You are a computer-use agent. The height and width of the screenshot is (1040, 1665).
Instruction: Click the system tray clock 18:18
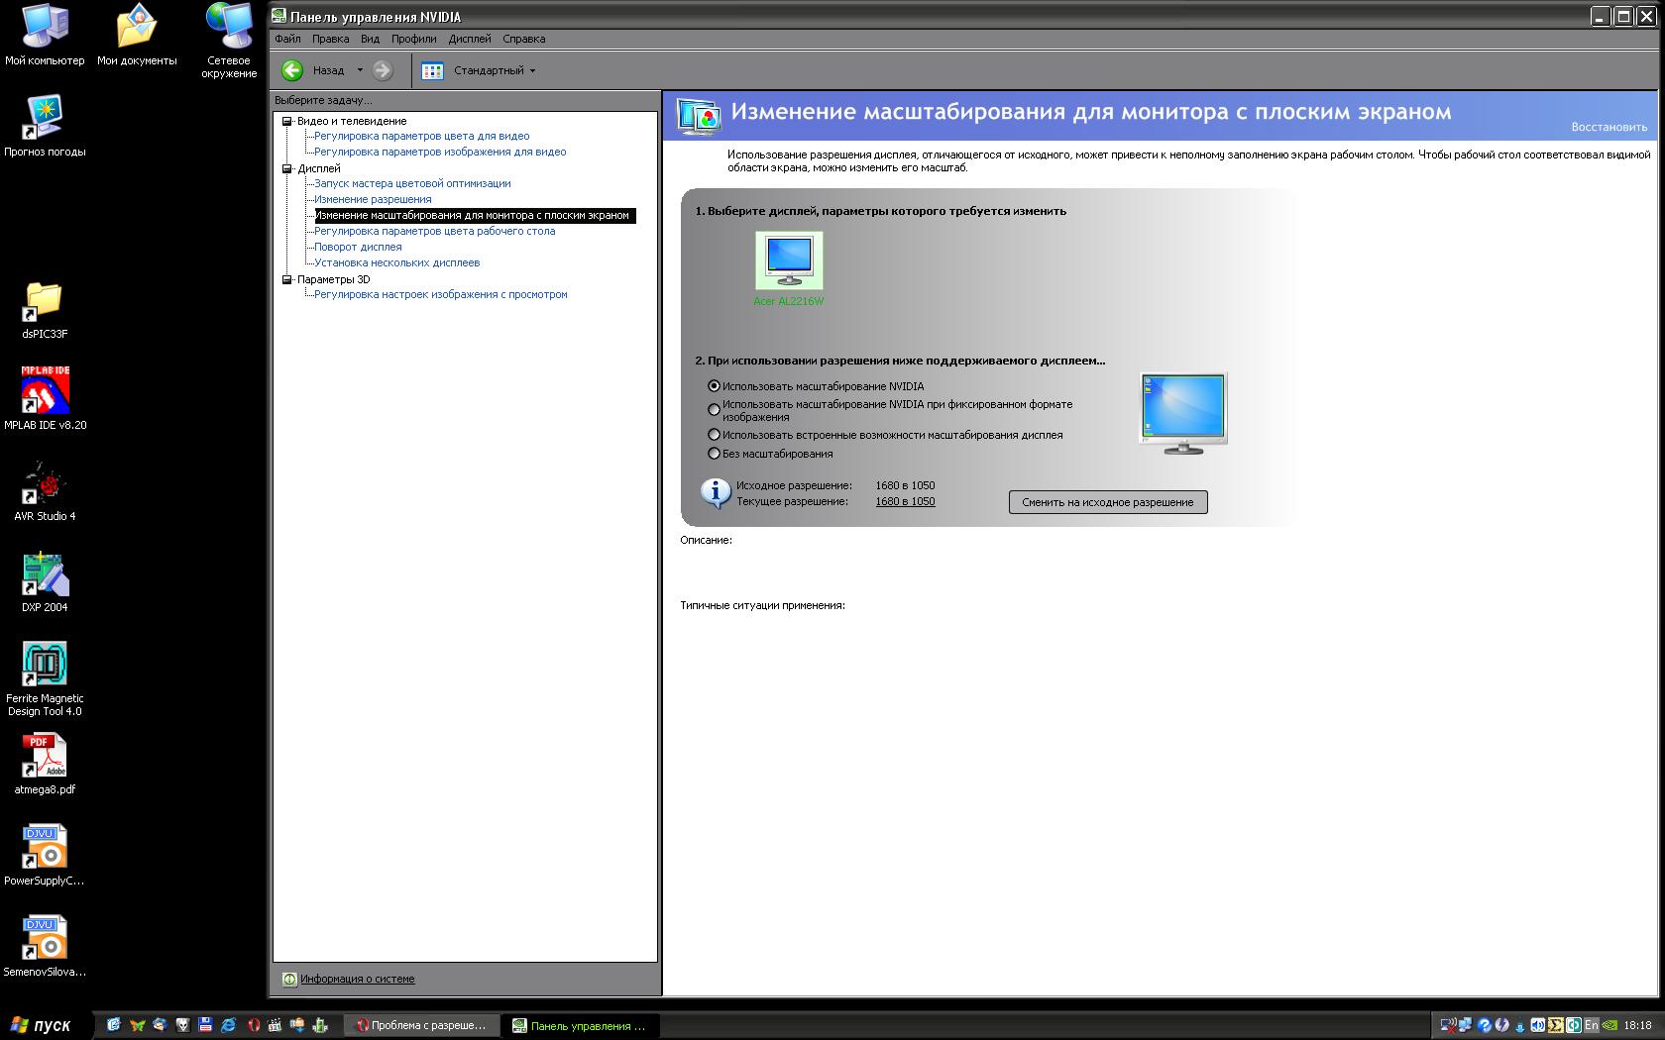coord(1638,1025)
